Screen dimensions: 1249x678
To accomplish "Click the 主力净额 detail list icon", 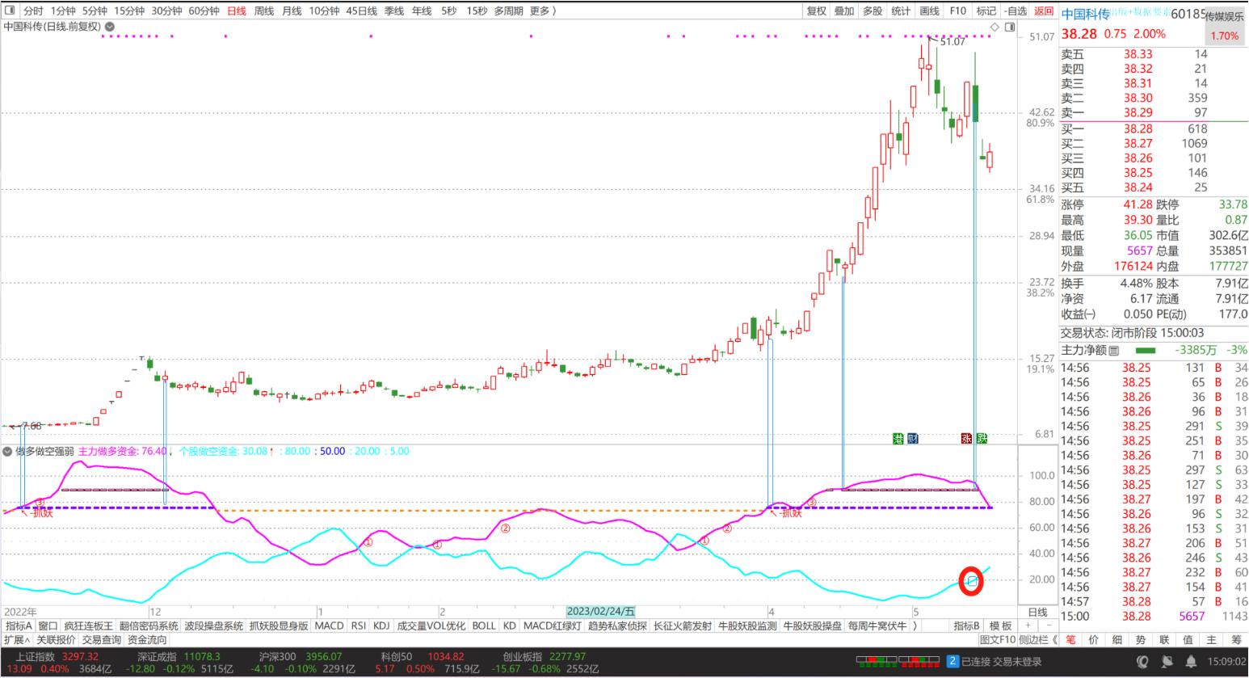I will click(x=1114, y=351).
